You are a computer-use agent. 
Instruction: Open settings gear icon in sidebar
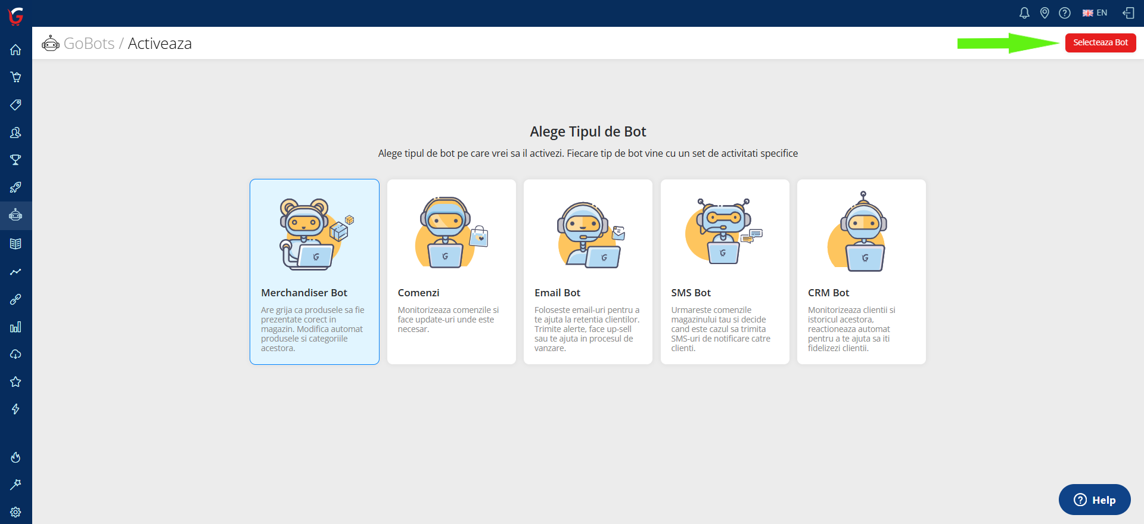[x=15, y=512]
